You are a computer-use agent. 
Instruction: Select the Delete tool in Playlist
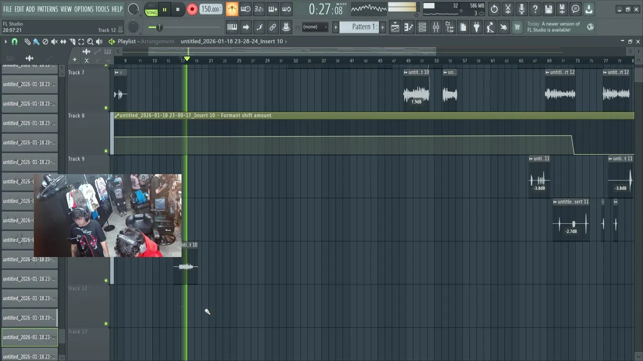[45, 42]
